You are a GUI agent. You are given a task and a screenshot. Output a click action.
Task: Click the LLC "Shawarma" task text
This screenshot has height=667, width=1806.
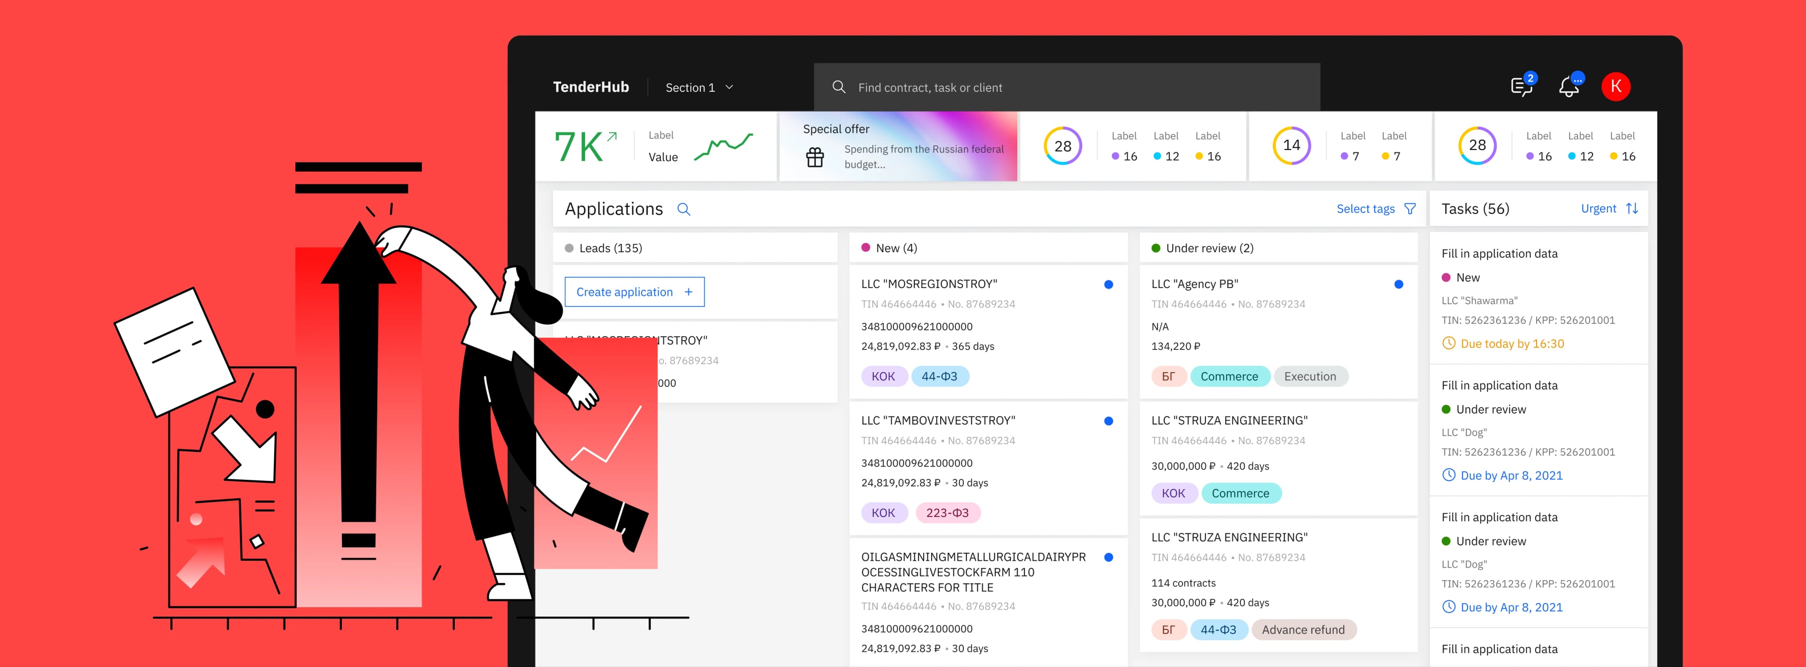point(1479,300)
